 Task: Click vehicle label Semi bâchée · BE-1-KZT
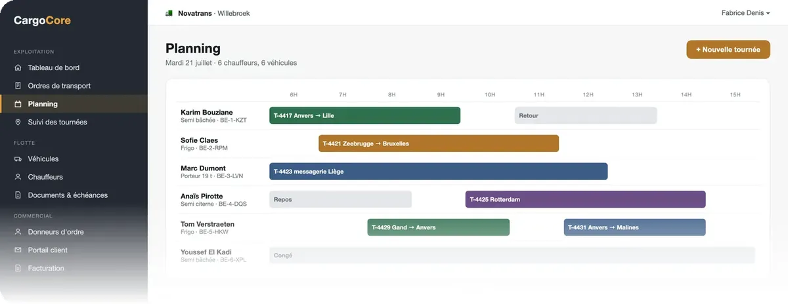213,121
